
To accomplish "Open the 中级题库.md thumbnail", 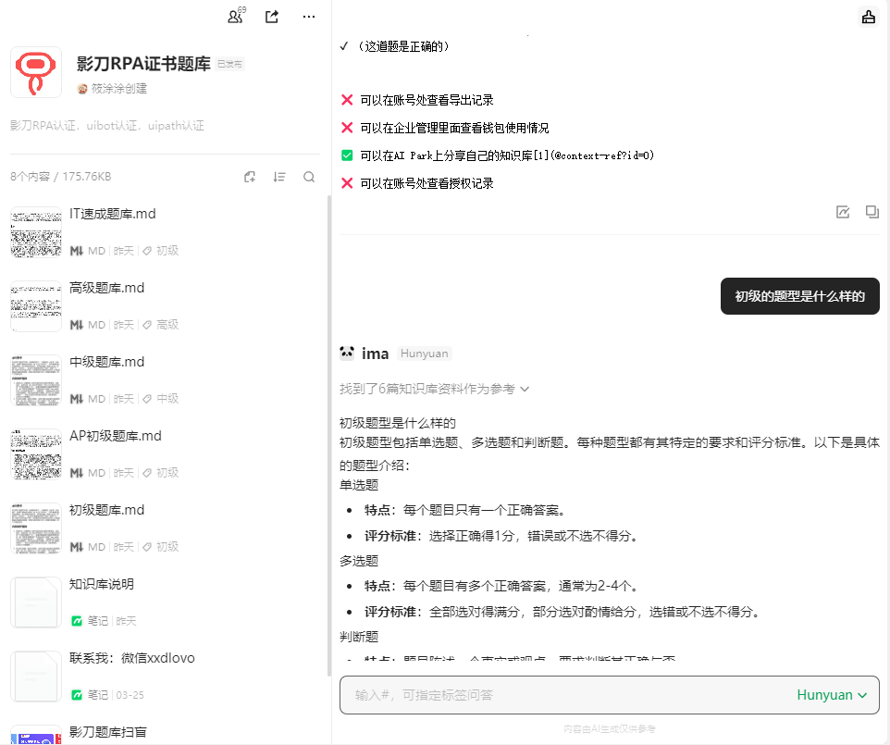I will [36, 380].
